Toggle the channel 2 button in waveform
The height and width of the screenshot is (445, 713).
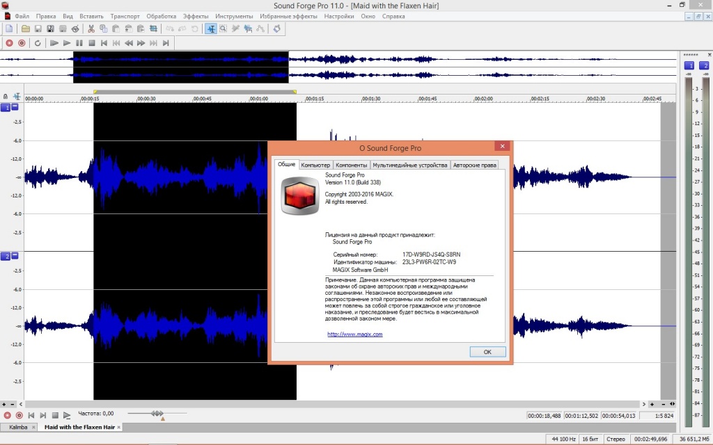[6, 257]
